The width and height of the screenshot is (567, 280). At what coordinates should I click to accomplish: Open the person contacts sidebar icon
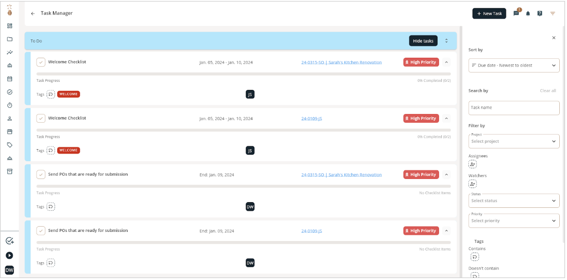coord(10,118)
